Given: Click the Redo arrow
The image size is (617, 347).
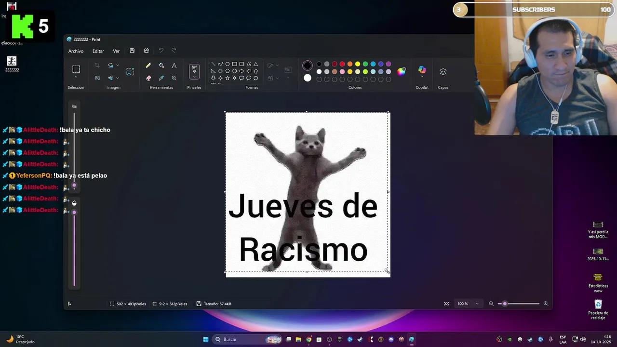Looking at the screenshot, I should (174, 51).
